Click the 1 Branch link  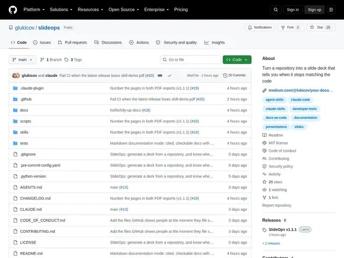(x=51, y=60)
